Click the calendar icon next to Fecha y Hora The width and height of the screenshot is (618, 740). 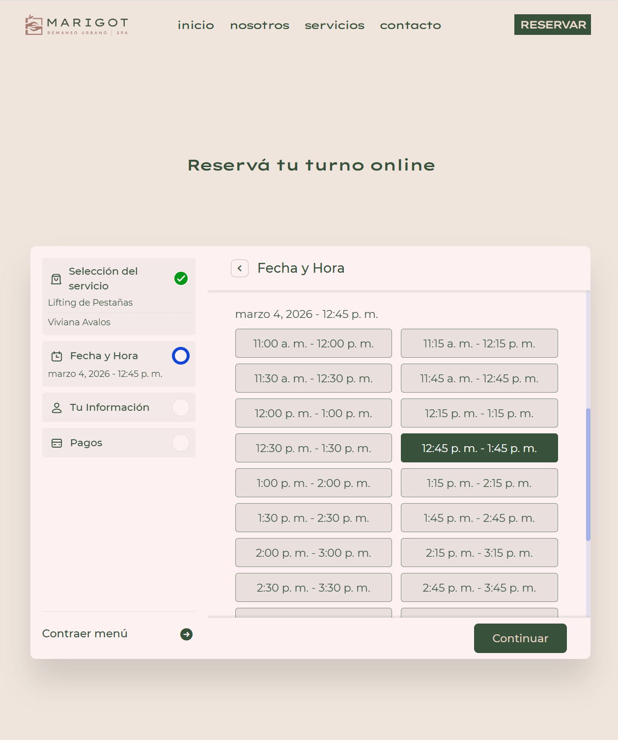tap(57, 356)
